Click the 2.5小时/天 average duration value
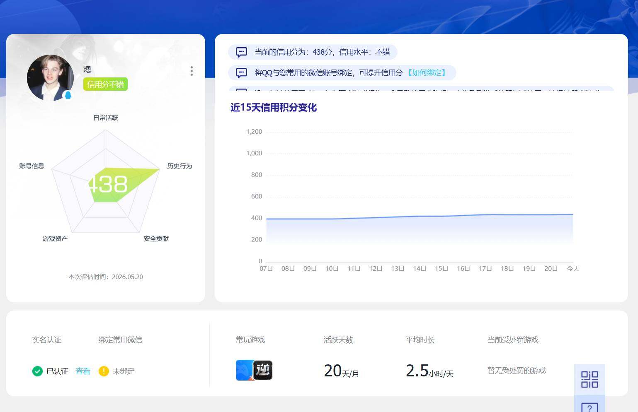Image resolution: width=638 pixels, height=412 pixels. (429, 371)
